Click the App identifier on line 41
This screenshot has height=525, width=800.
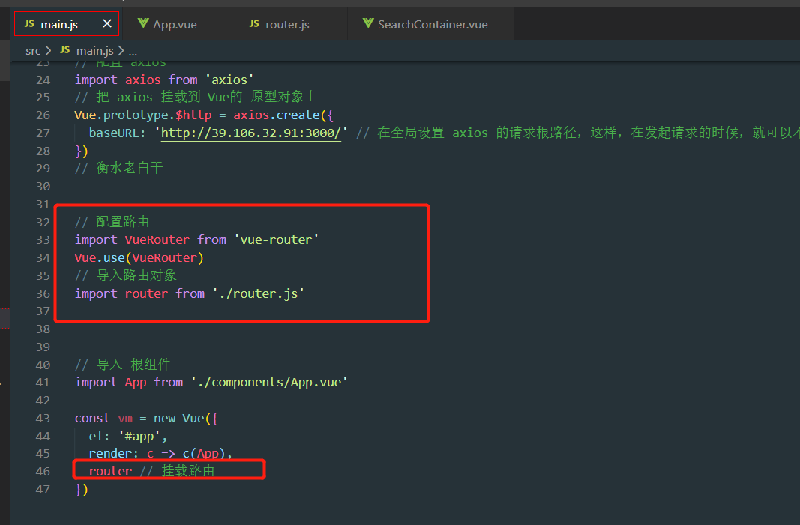coord(136,382)
